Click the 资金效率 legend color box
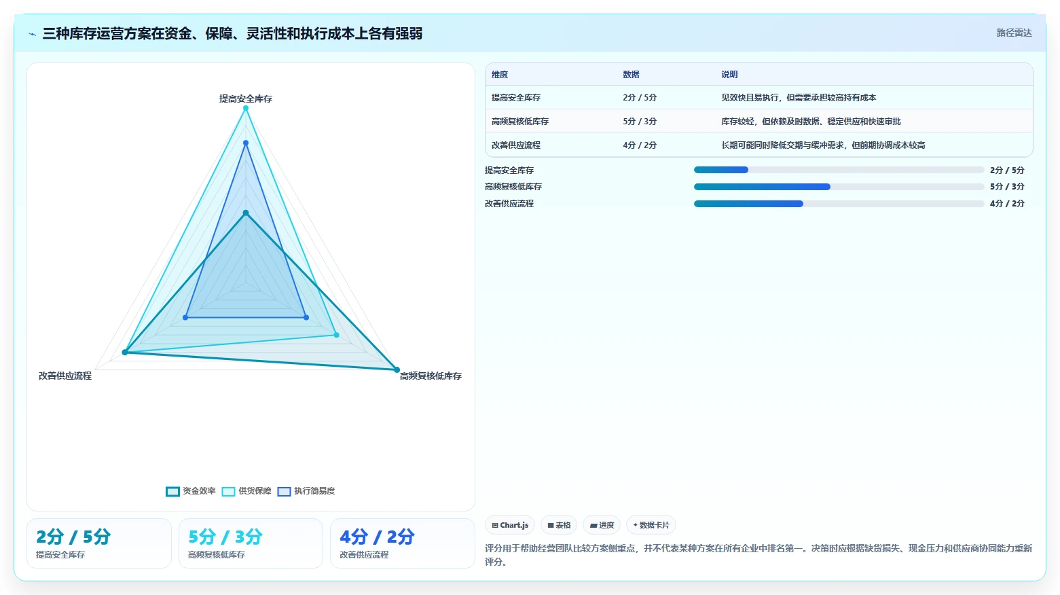 (x=172, y=492)
